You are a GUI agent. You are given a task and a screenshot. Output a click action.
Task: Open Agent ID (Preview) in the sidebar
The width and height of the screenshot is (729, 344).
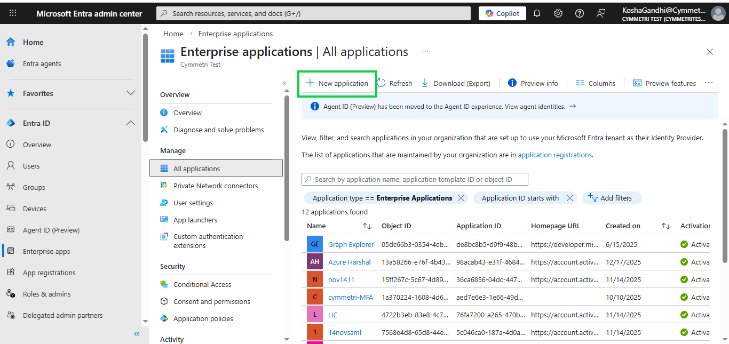tap(51, 230)
